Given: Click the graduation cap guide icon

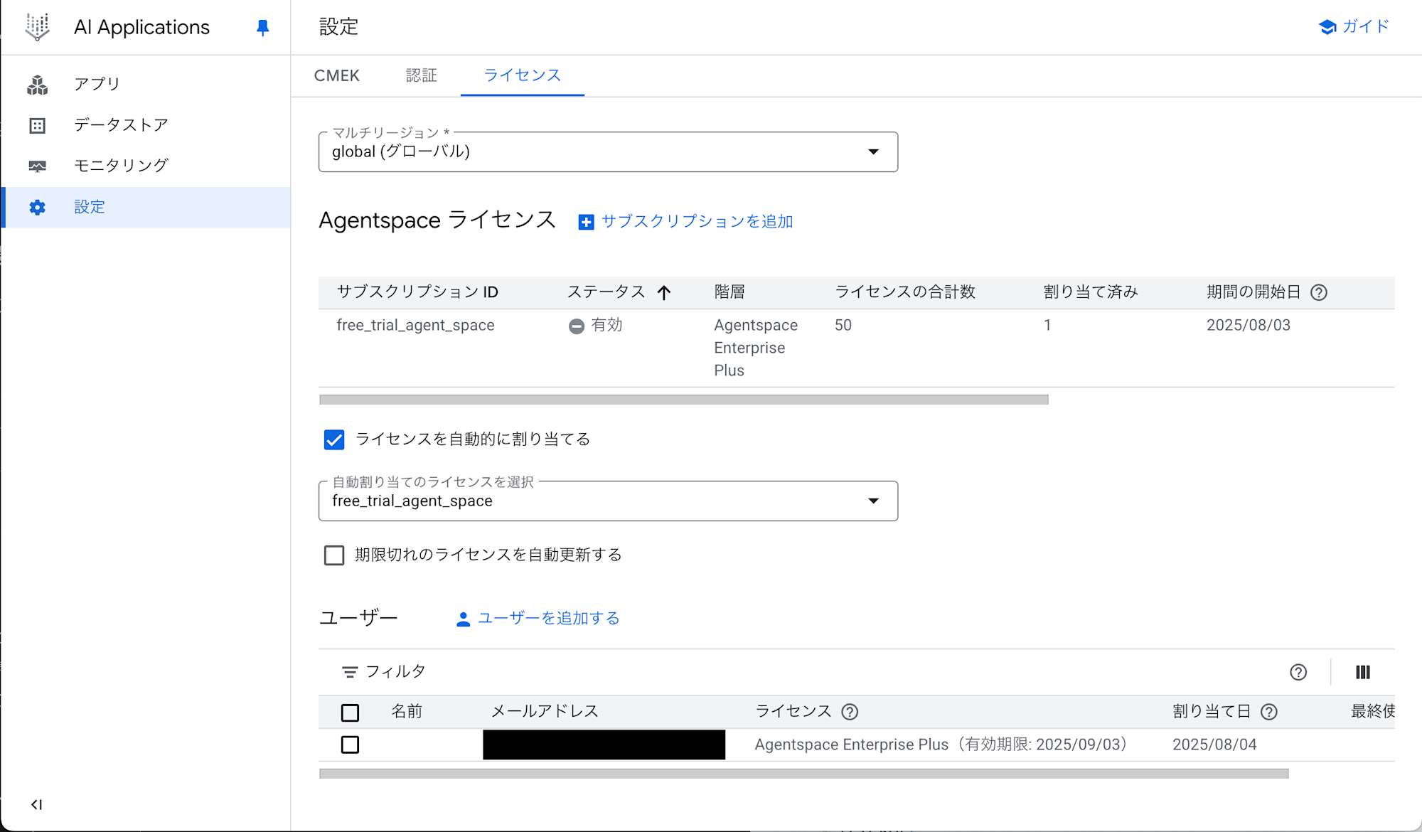Looking at the screenshot, I should (1327, 27).
